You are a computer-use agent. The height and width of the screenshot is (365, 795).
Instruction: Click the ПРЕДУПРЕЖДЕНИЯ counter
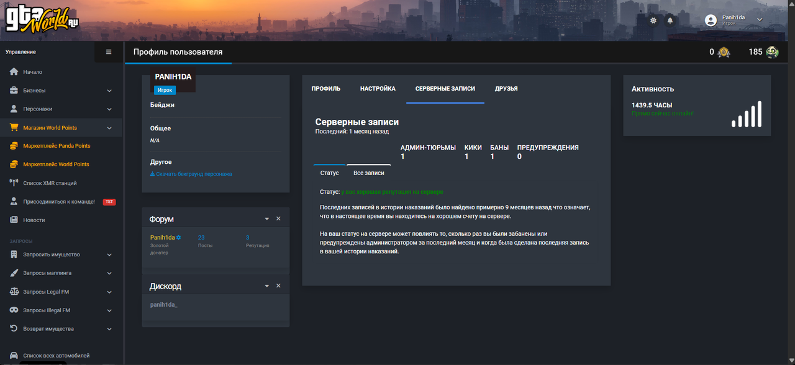tap(548, 152)
